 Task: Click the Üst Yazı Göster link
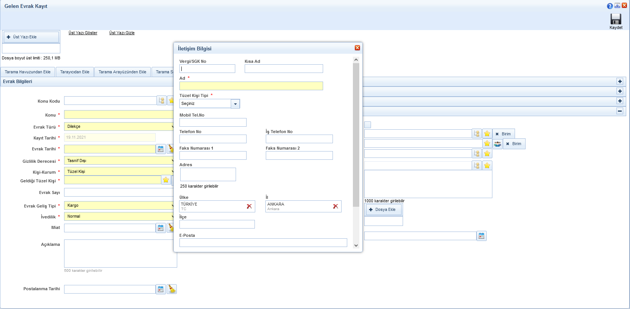coord(83,33)
